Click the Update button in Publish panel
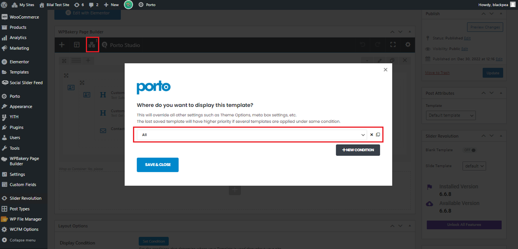This screenshot has height=249, width=518. coord(493,73)
